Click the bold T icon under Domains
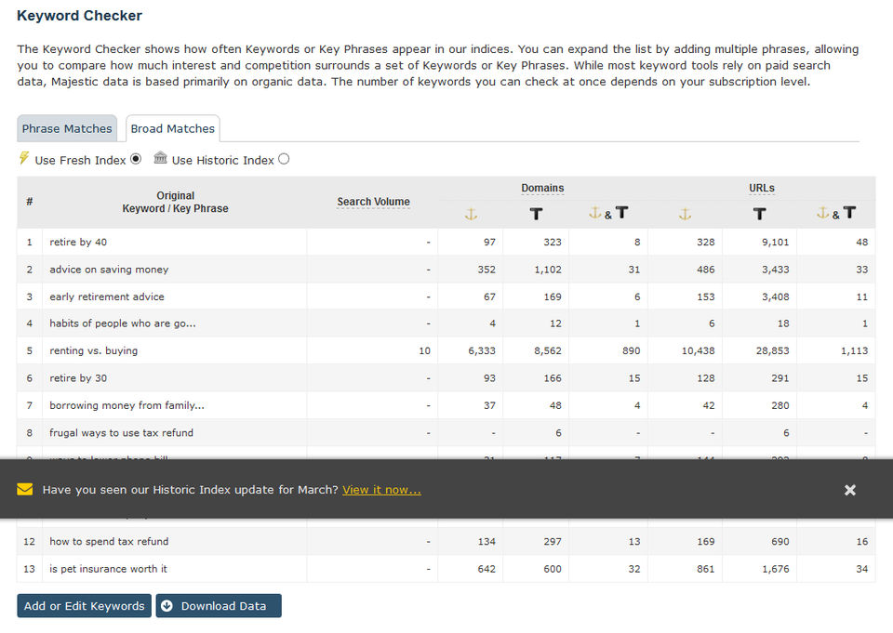Viewport: 893px width, 633px height. click(x=536, y=215)
